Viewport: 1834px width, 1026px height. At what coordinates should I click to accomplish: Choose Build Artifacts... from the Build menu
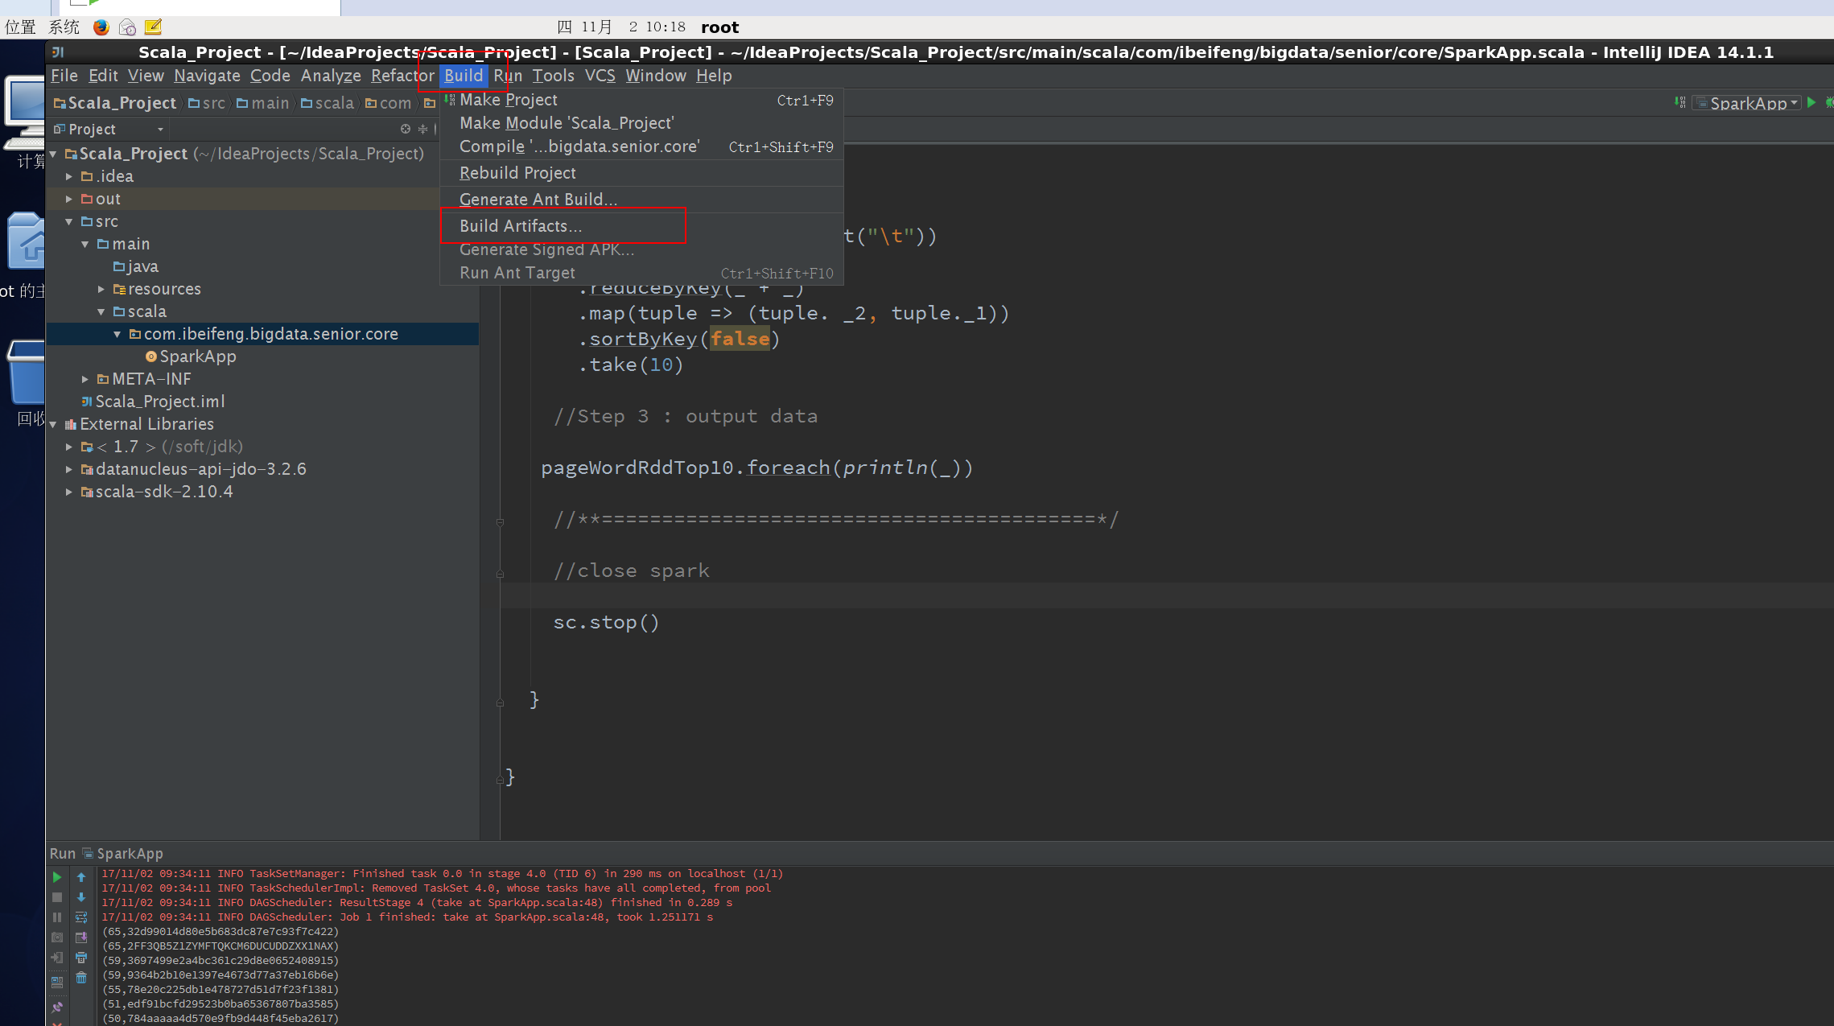pos(641,226)
